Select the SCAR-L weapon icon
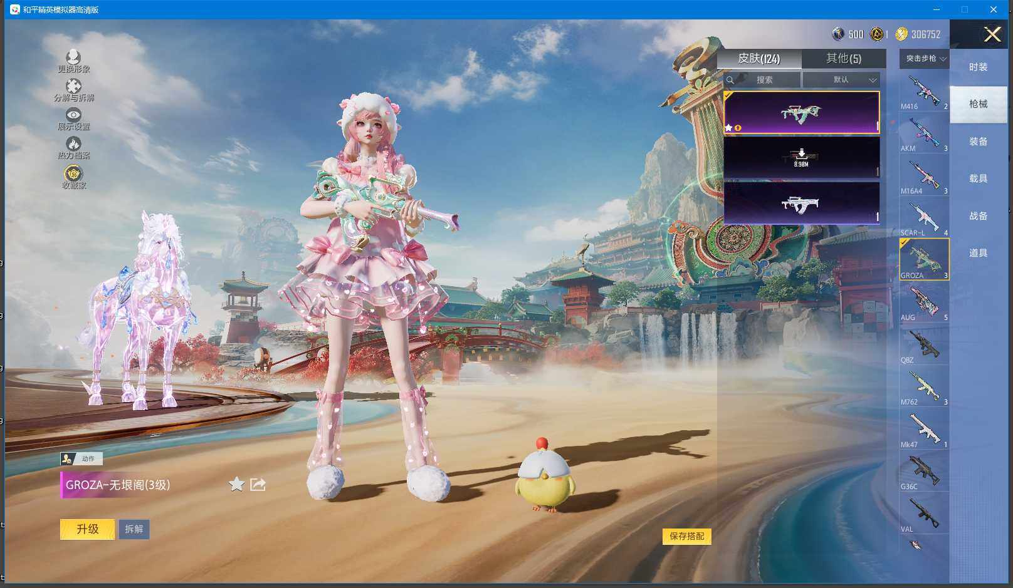 tap(924, 217)
